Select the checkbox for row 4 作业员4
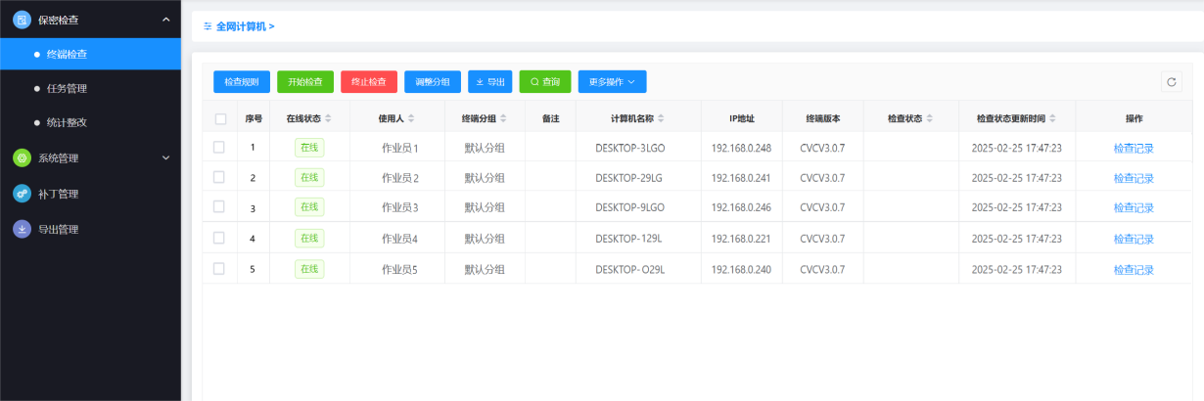 219,238
